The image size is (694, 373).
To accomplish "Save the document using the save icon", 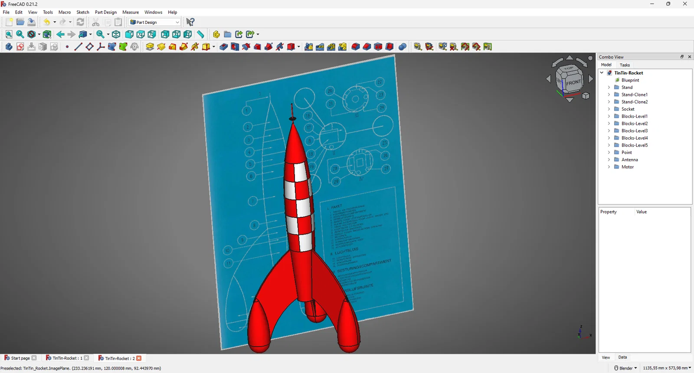I will tap(31, 22).
